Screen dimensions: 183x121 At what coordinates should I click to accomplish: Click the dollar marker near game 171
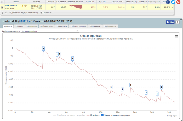point(161,87)
